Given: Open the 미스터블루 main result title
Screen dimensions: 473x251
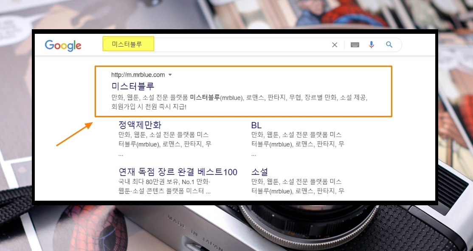Looking at the screenshot, I should pyautogui.click(x=133, y=86).
